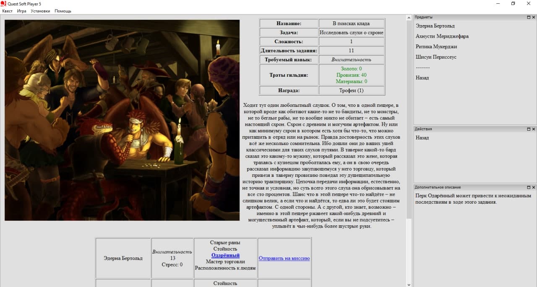Open the Установки menu
Screen dimensions: 537x287
coord(40,11)
